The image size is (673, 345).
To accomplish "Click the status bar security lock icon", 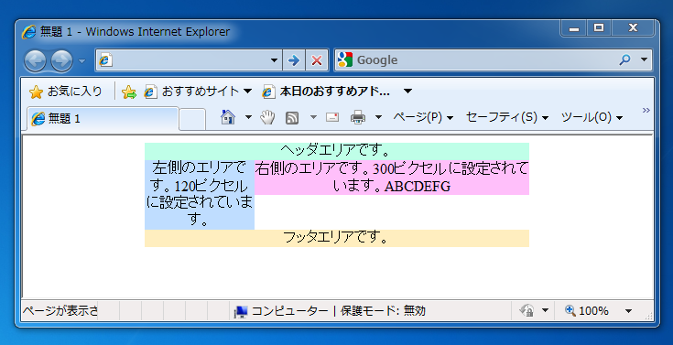I will coord(526,310).
